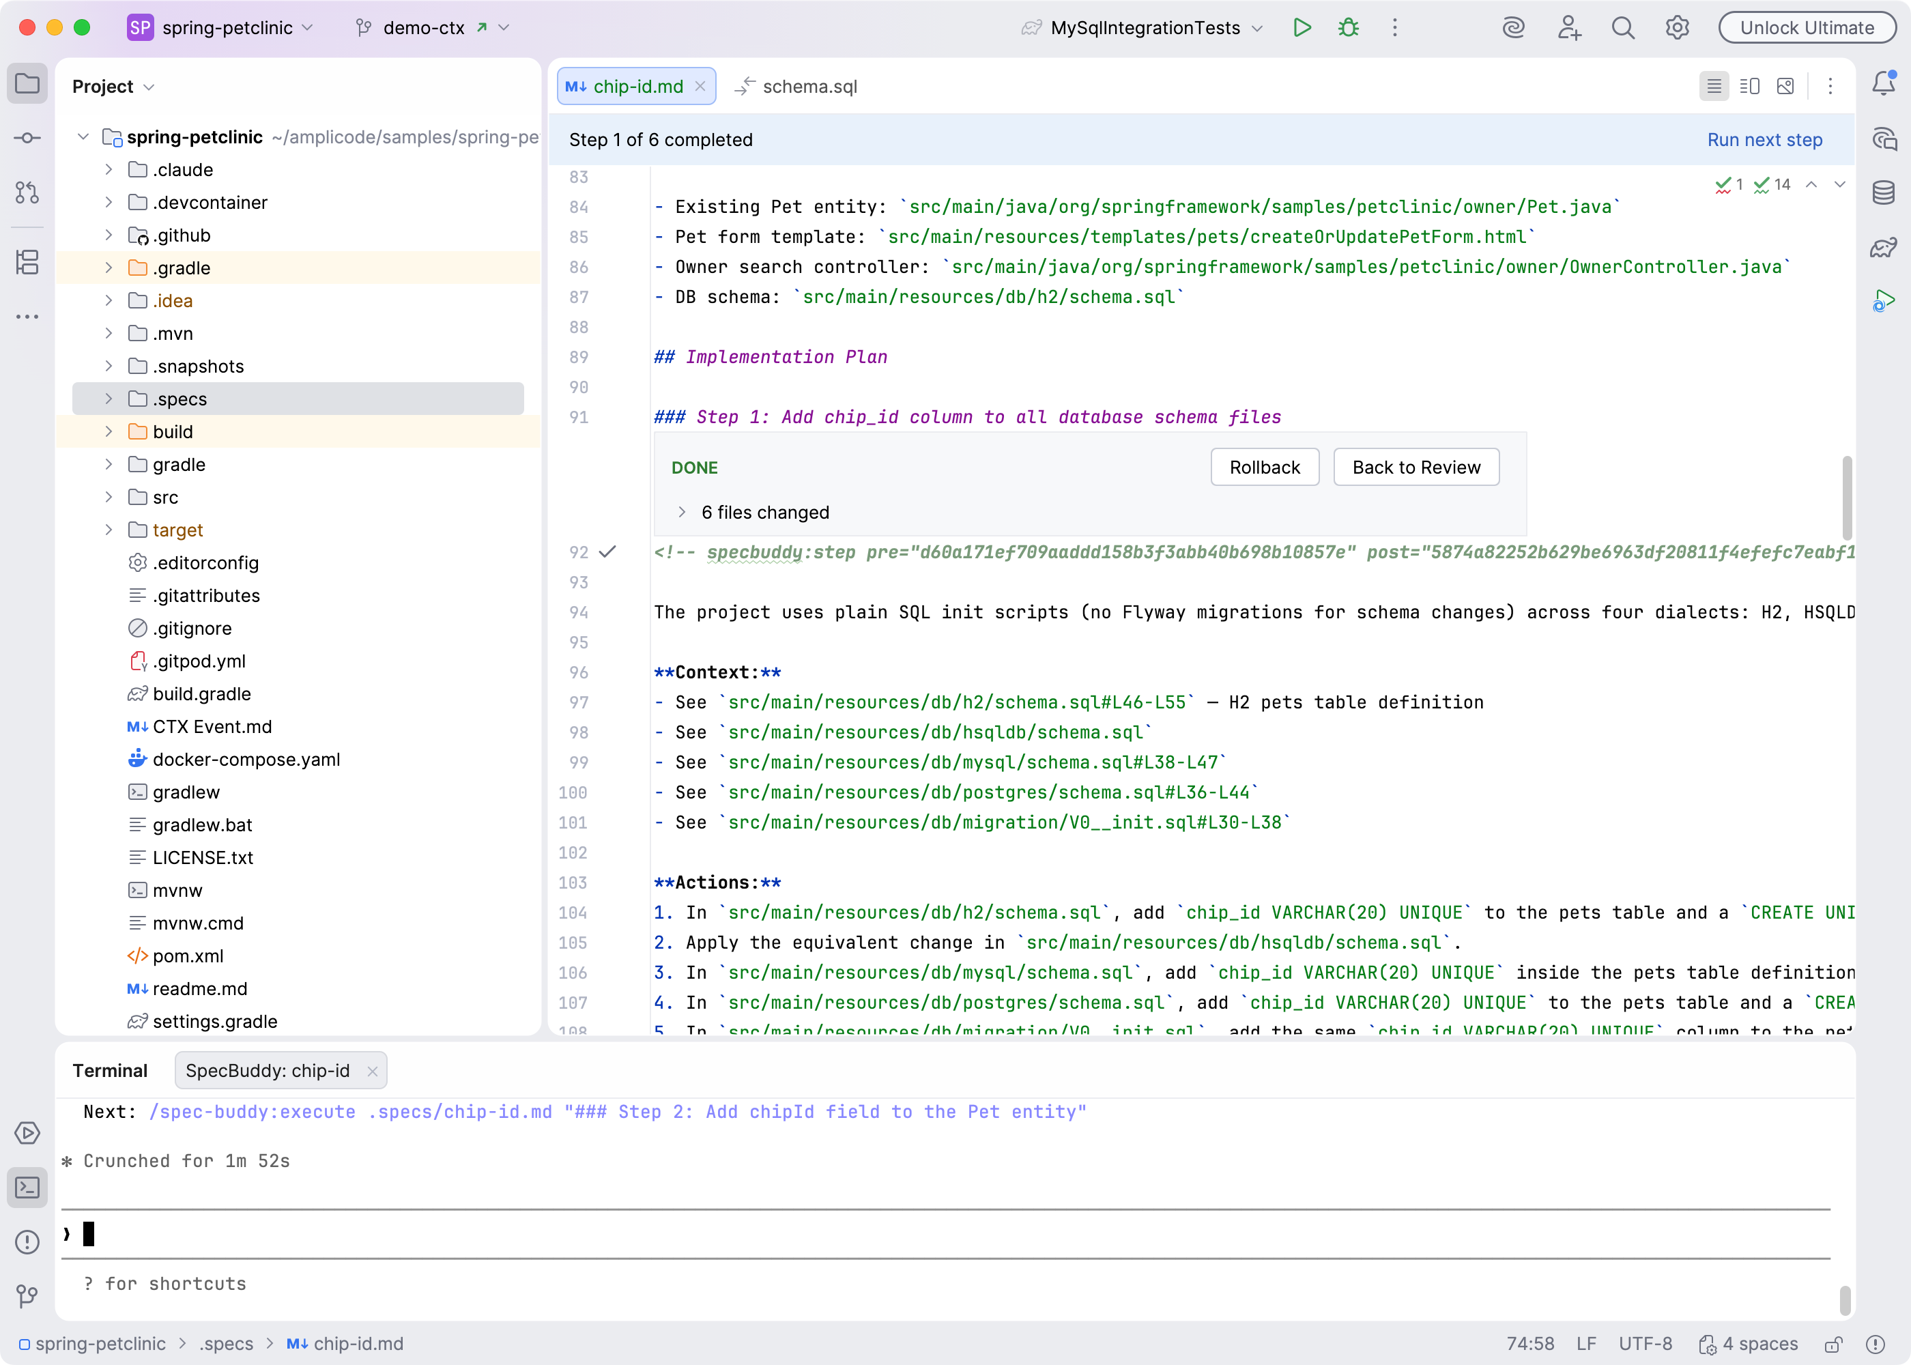Open the IDE settings gear icon

(x=1678, y=28)
